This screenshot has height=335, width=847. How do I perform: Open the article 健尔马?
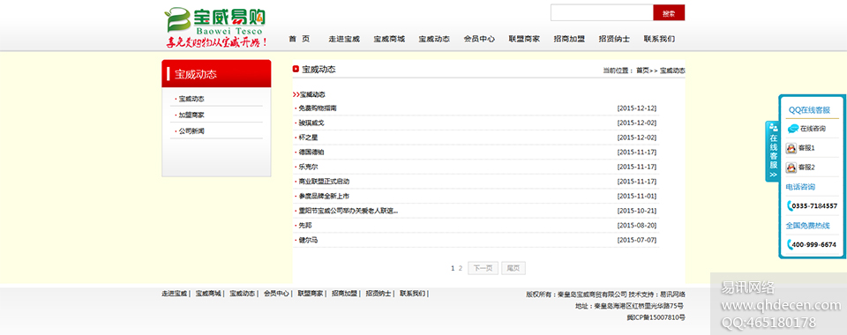(x=308, y=240)
